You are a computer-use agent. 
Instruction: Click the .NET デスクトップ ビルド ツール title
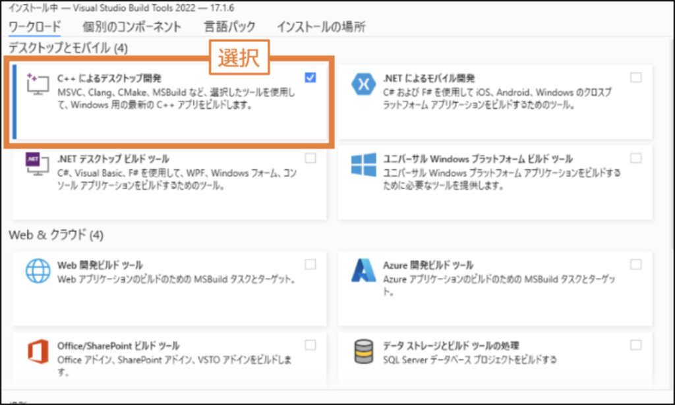coord(113,159)
